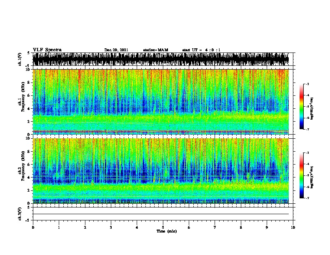Click time axis tick label "0"

click(x=33, y=227)
